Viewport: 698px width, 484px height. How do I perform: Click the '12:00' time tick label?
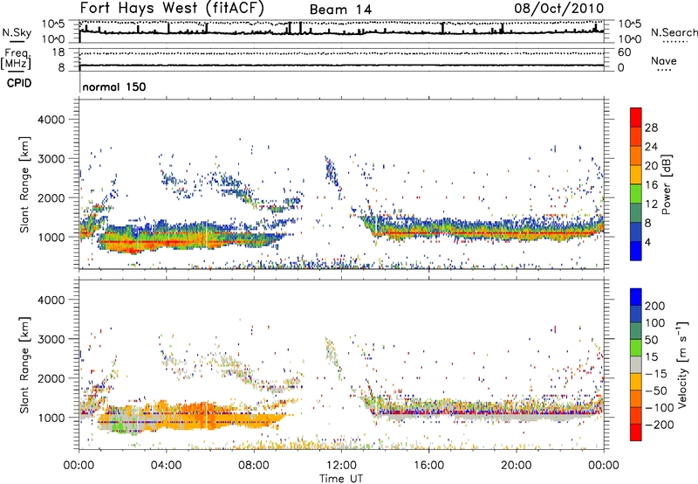point(341,466)
